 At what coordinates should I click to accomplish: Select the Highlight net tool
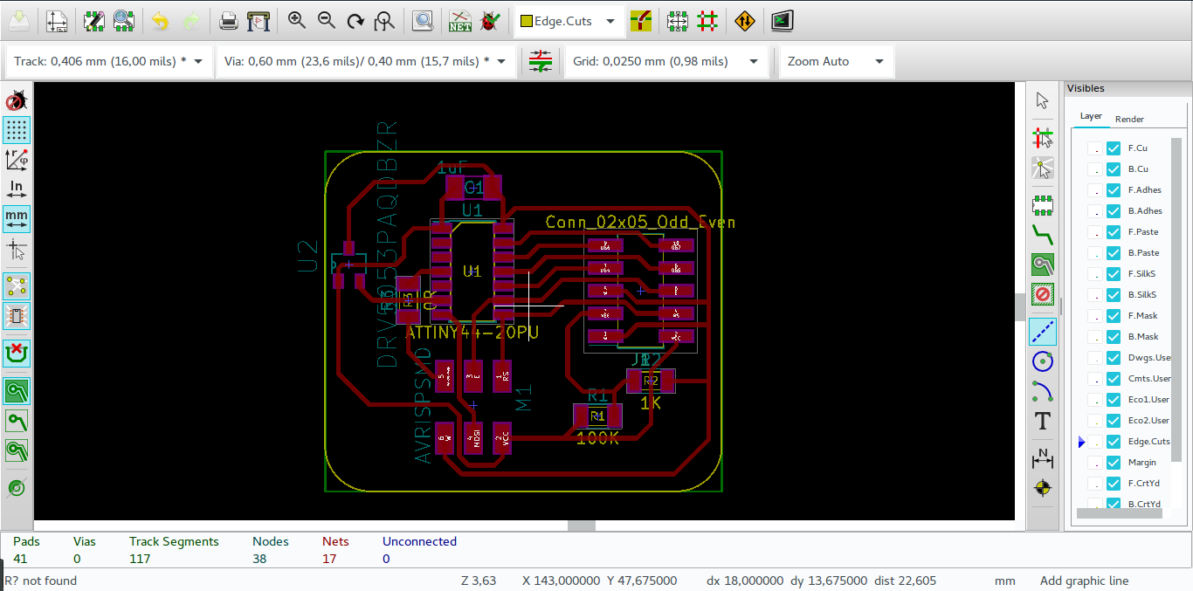(x=1042, y=137)
